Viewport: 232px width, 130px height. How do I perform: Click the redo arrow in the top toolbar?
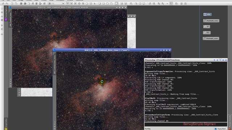click(7, 3)
